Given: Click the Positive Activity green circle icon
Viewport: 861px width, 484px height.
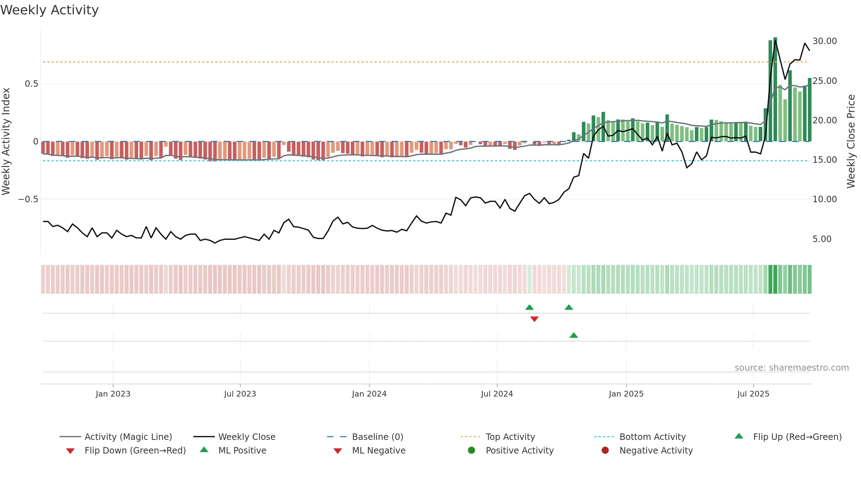Looking at the screenshot, I should 471,450.
